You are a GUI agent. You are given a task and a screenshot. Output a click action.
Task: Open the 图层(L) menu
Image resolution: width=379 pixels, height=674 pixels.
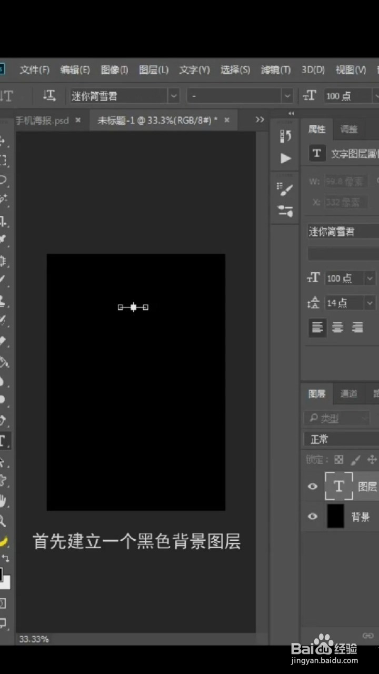pos(154,70)
